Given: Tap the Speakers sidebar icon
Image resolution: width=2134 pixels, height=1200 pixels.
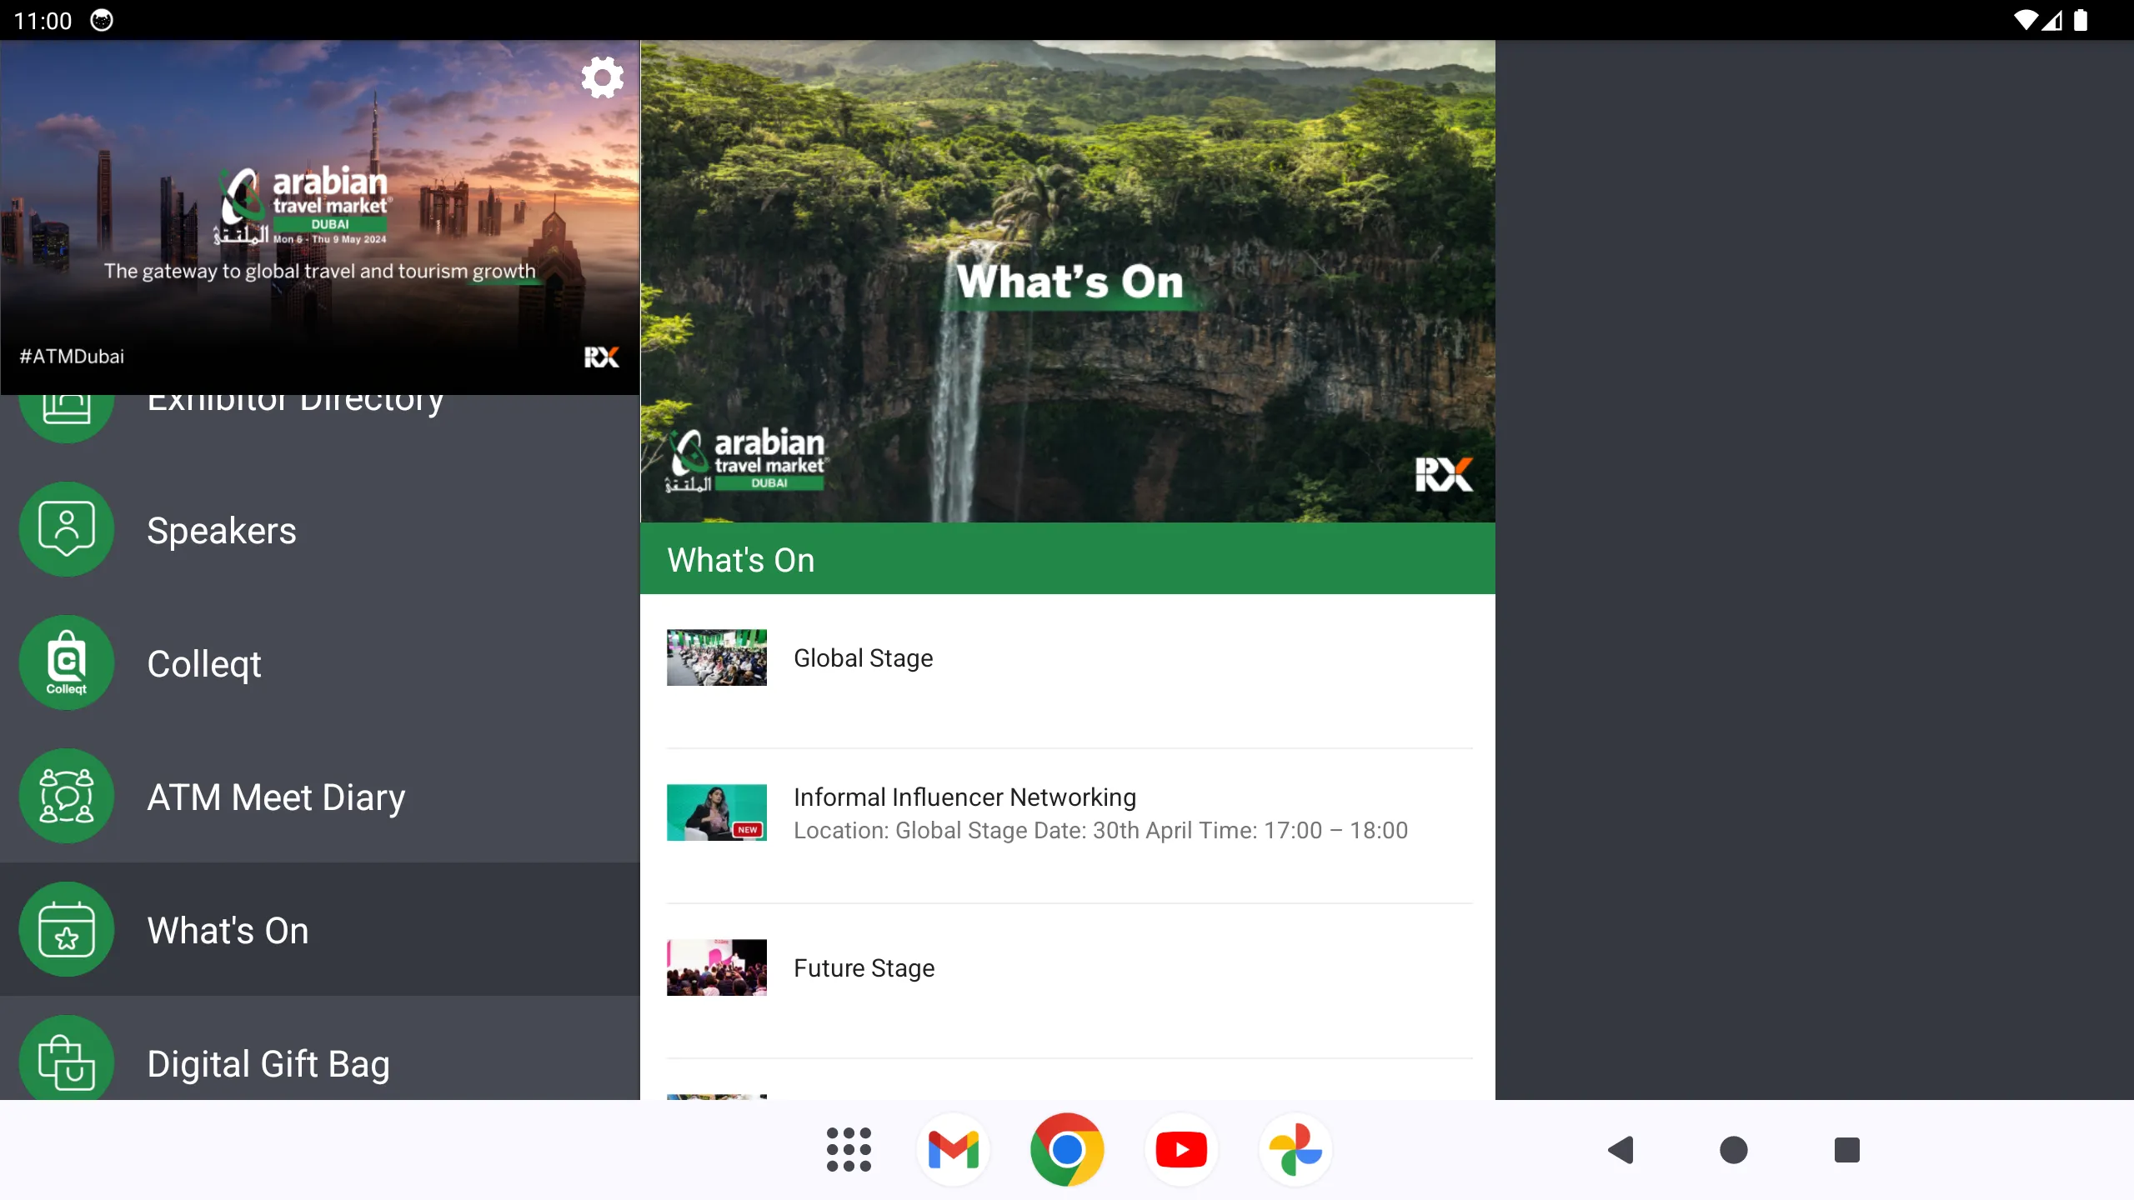Looking at the screenshot, I should click(x=67, y=529).
